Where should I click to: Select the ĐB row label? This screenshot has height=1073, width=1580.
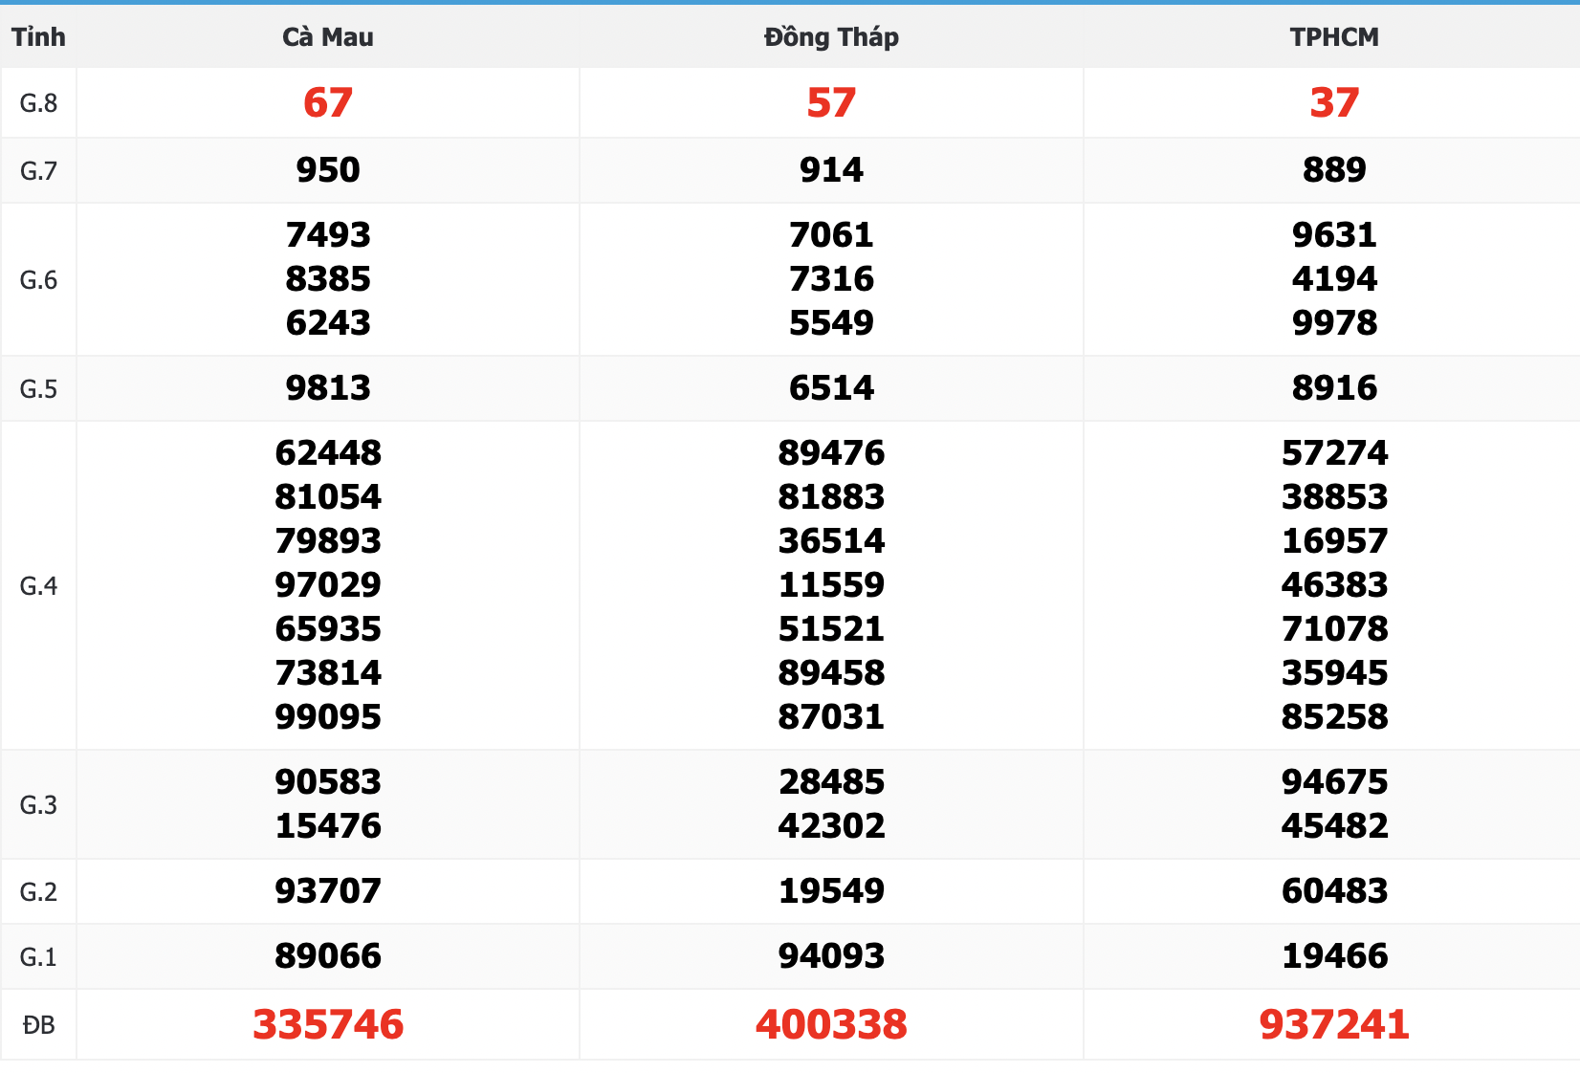tap(38, 1025)
